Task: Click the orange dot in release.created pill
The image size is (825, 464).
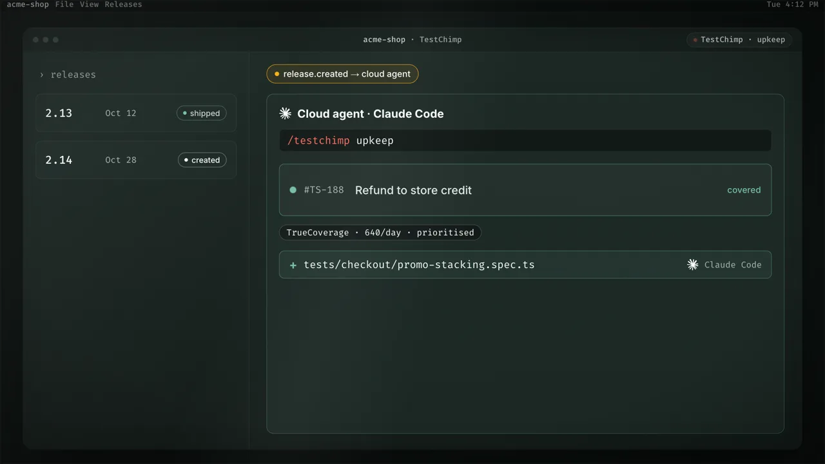Action: click(x=277, y=74)
